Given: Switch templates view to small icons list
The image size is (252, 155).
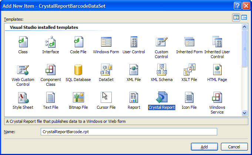Looking at the screenshot, I should (x=244, y=17).
